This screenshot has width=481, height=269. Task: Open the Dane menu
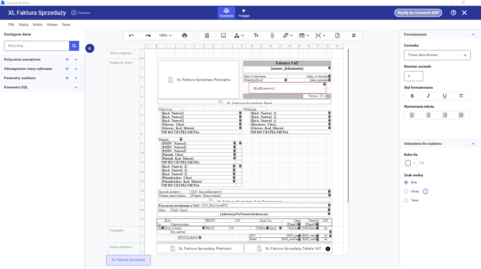tap(66, 25)
